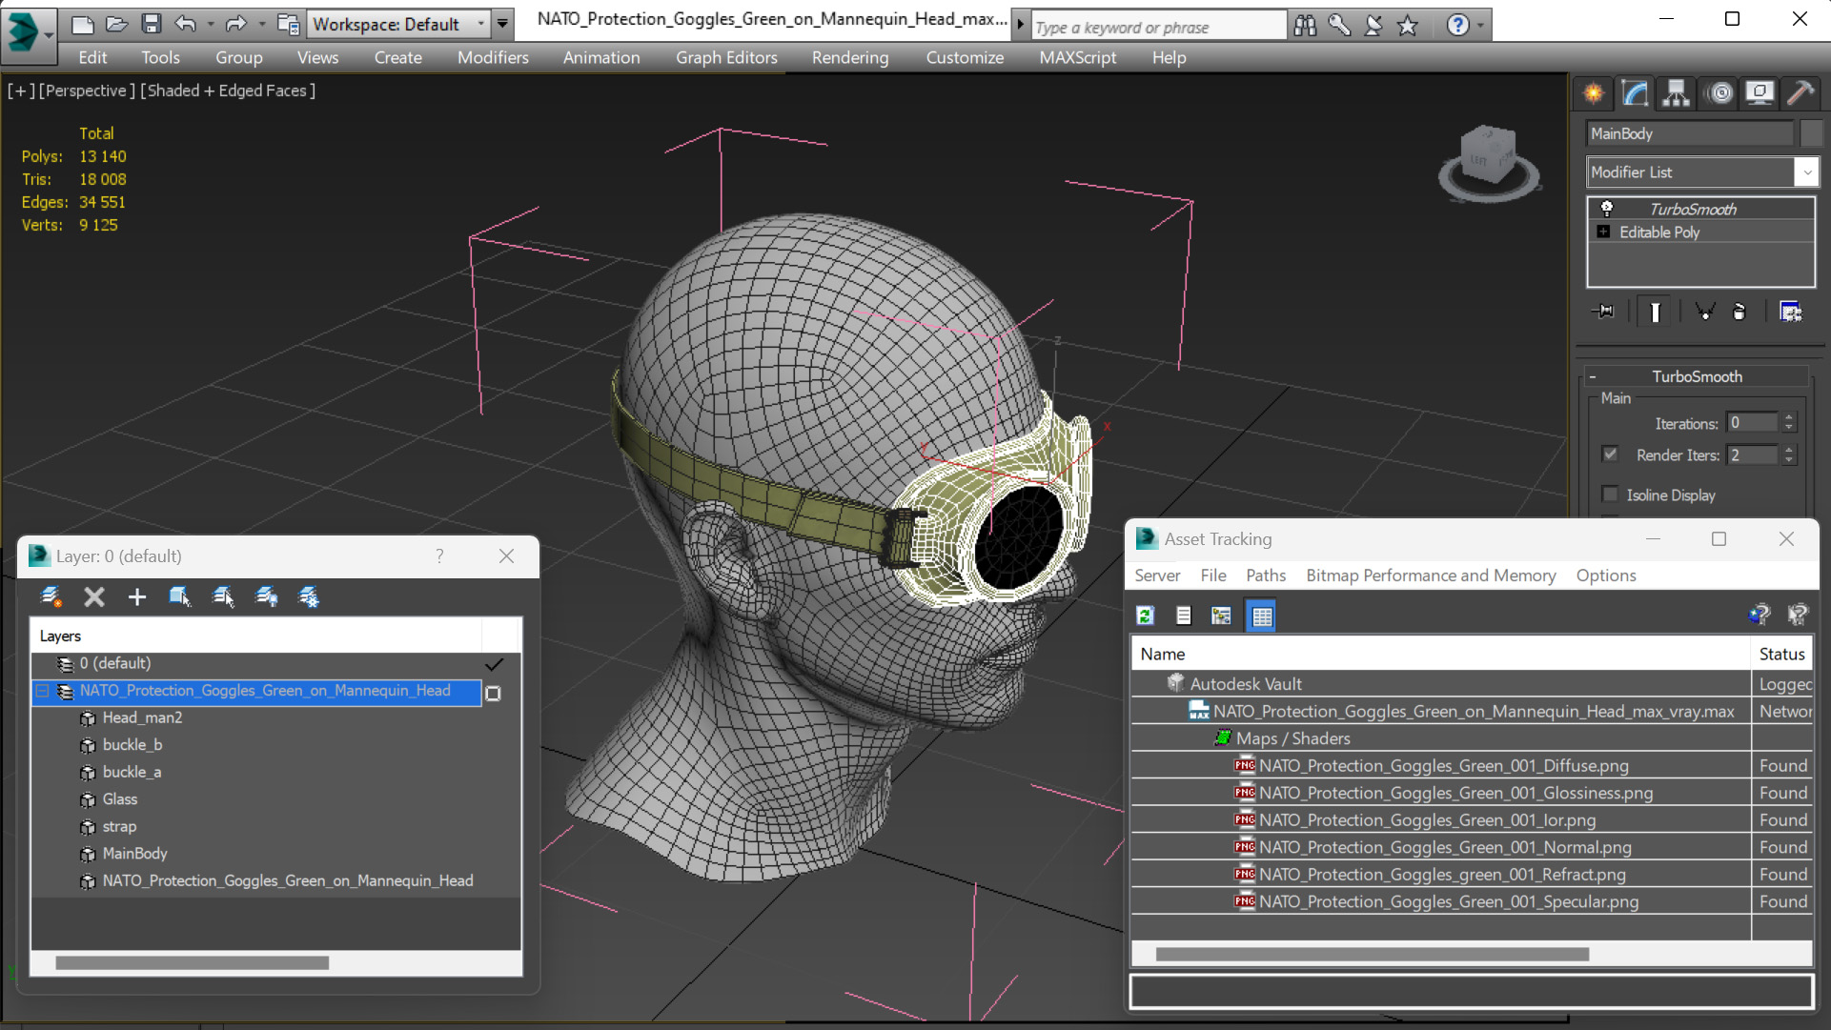The width and height of the screenshot is (1831, 1030).
Task: Click Create New Layer plus icon
Action: [x=136, y=597]
